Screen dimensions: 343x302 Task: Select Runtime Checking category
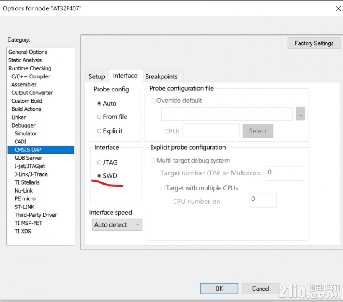tap(30, 68)
